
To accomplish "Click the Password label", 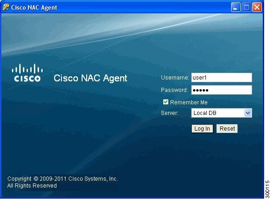I will 174,90.
